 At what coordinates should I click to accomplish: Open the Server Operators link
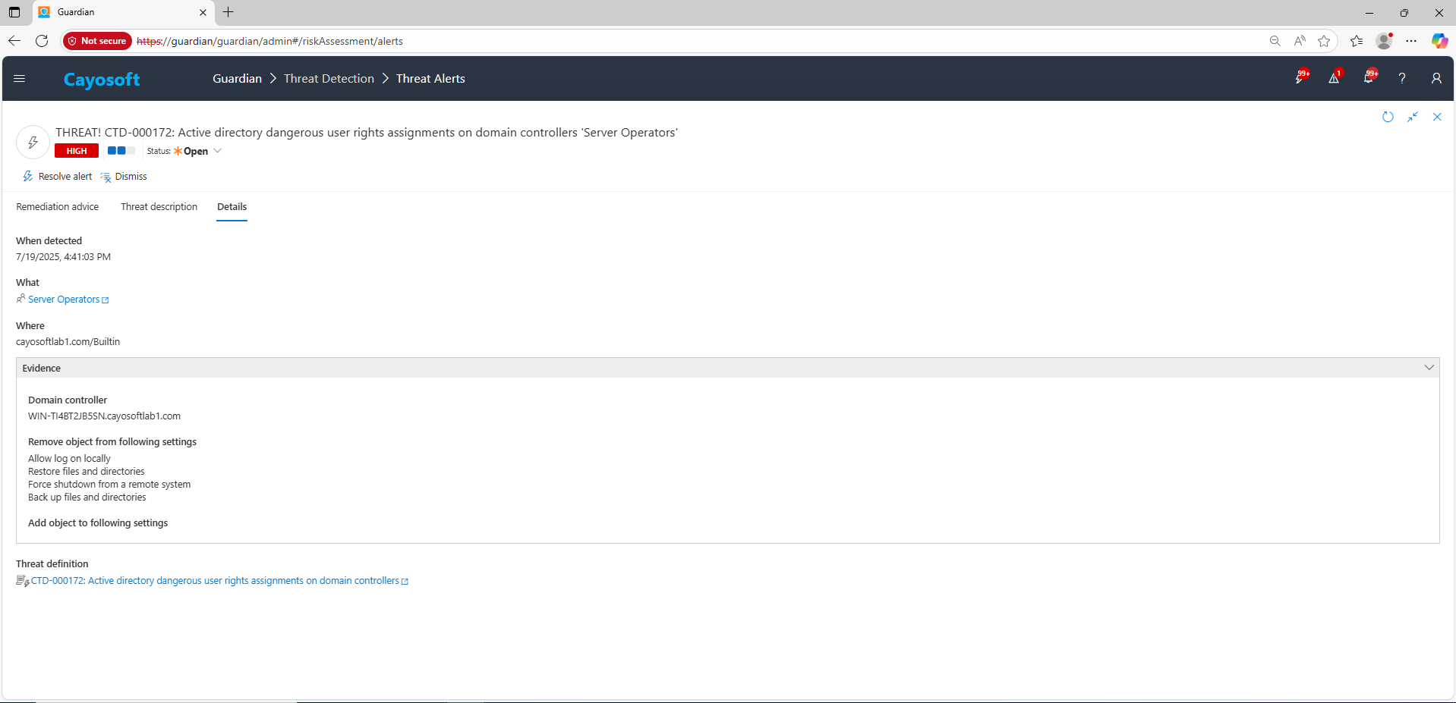64,300
